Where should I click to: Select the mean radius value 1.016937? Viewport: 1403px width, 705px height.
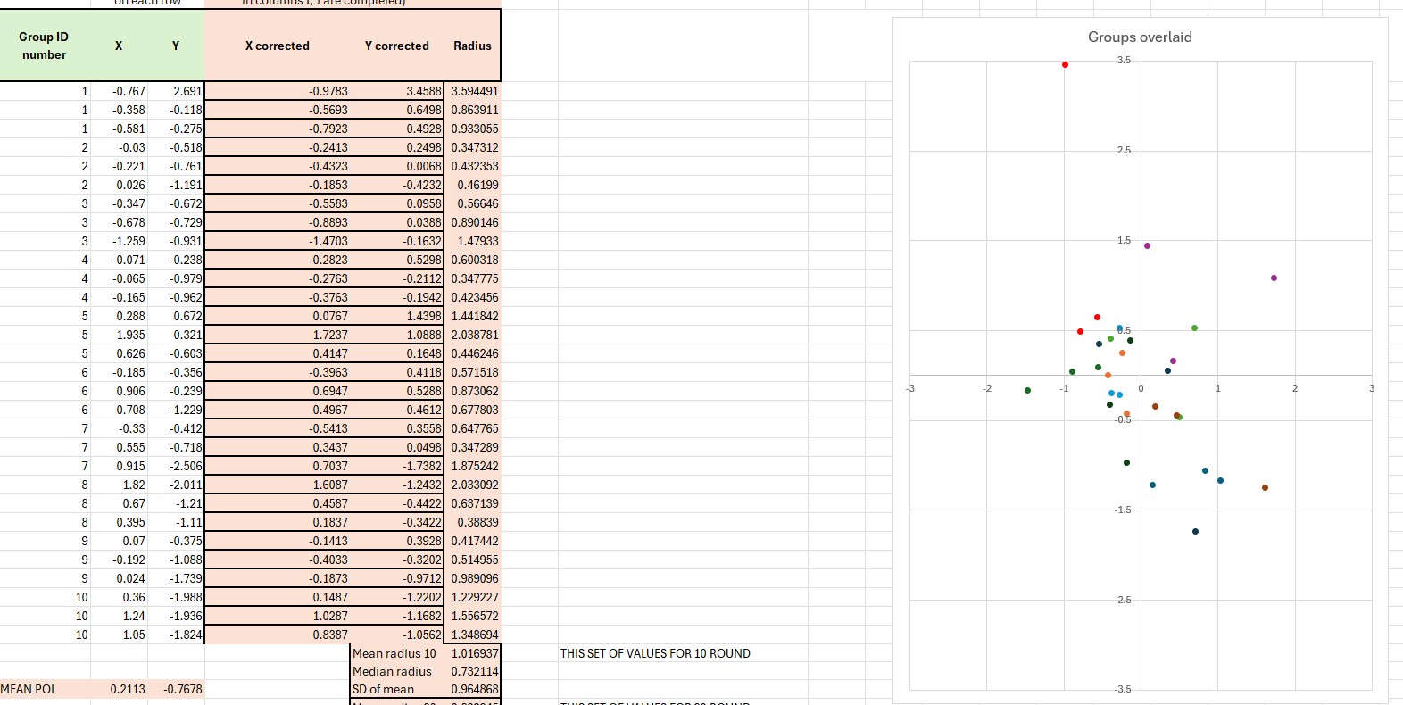coord(472,653)
